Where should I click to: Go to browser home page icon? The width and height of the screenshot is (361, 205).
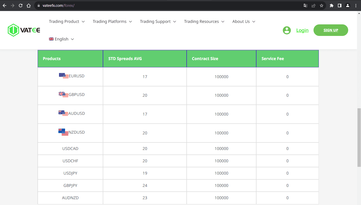pos(29,6)
